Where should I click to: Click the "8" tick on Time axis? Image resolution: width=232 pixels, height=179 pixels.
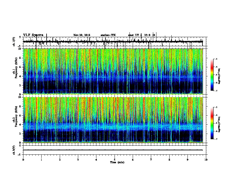(x=169, y=160)
